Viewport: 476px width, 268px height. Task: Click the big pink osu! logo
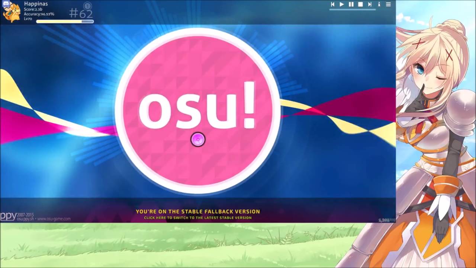point(197,111)
